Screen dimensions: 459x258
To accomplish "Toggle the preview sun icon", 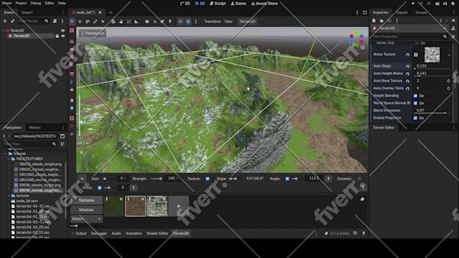I will tap(180, 22).
